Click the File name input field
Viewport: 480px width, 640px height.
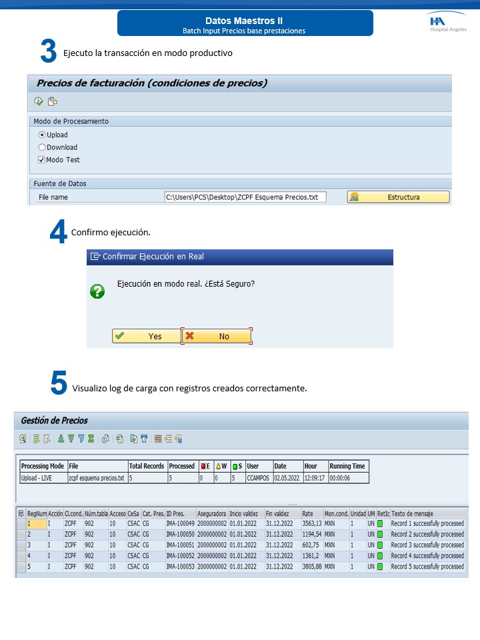[245, 197]
